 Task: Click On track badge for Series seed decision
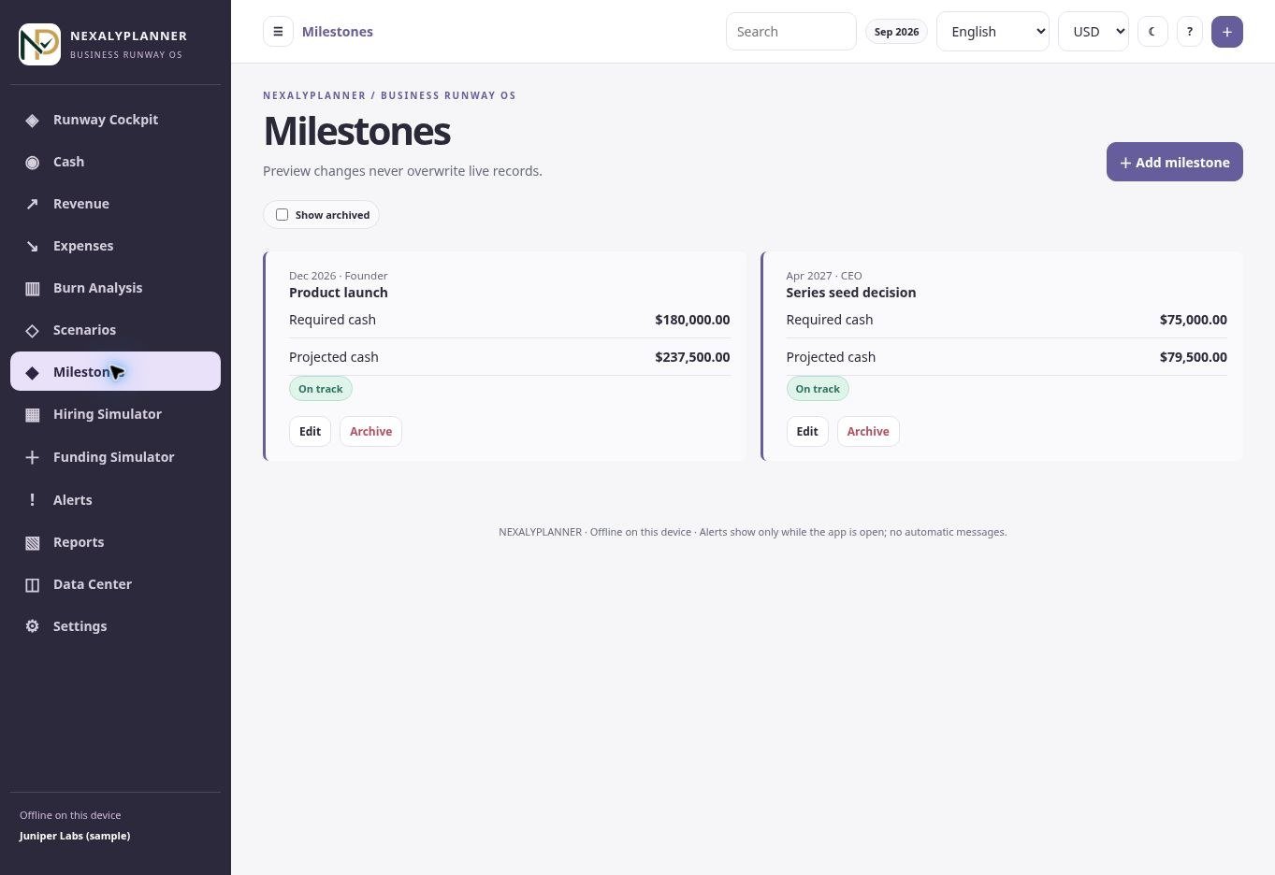point(818,389)
